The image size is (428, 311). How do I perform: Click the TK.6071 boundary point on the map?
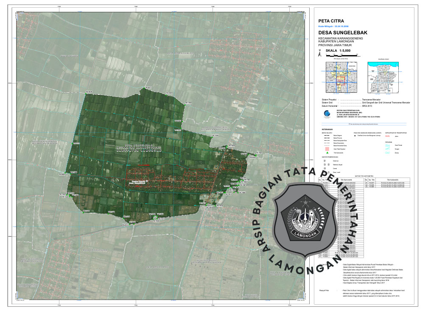(148, 88)
